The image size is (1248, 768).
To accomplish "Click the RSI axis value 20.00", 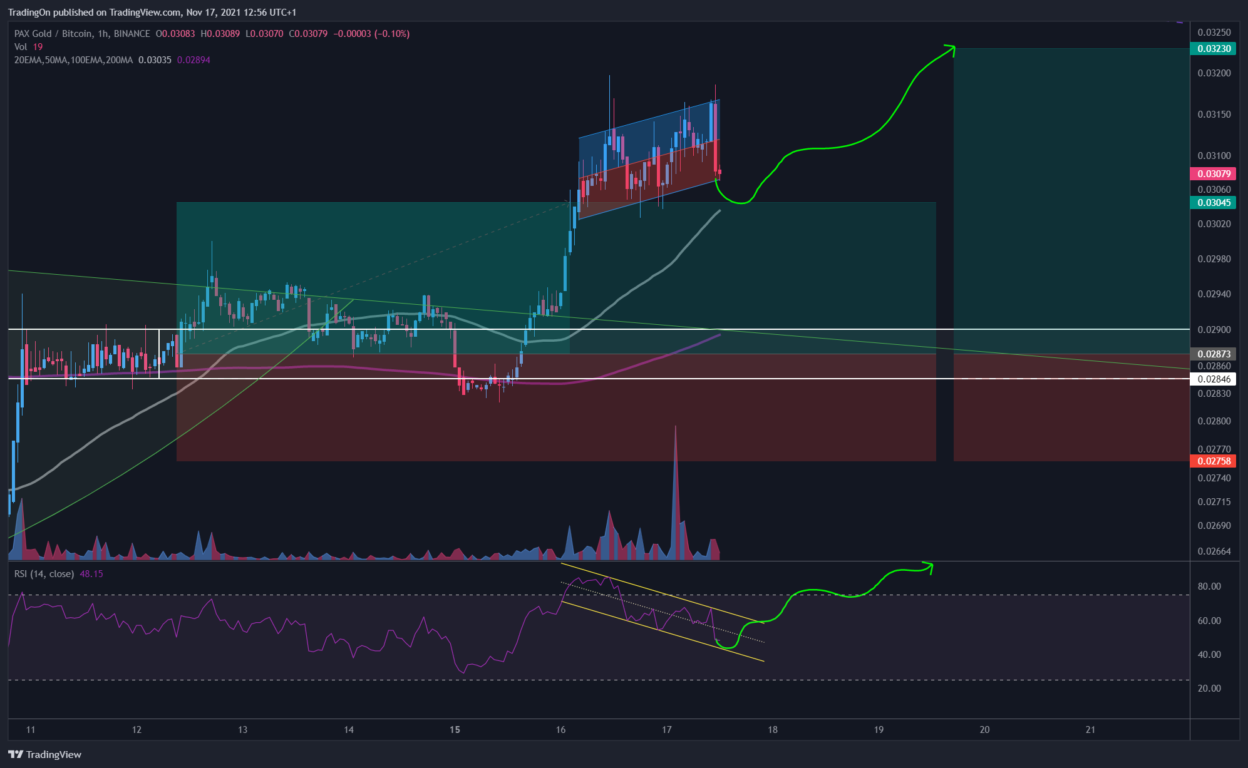I will 1209,689.
